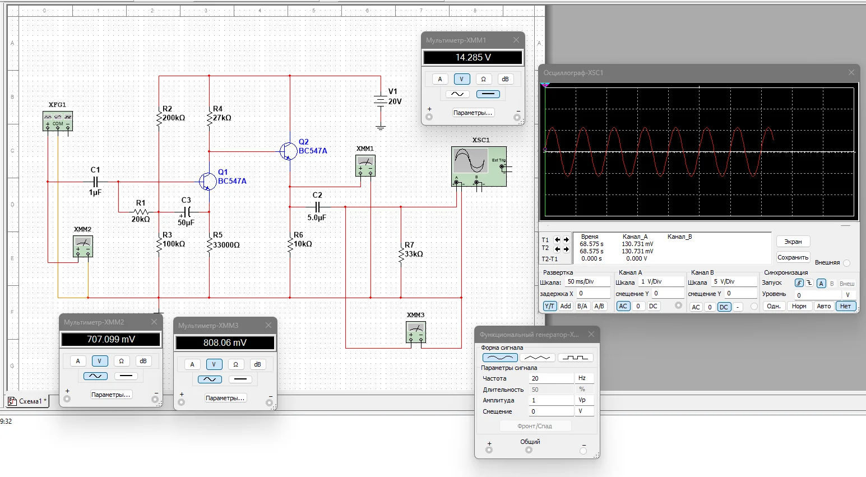Select square waveform in function generator
Image resolution: width=866 pixels, height=477 pixels.
pos(576,358)
